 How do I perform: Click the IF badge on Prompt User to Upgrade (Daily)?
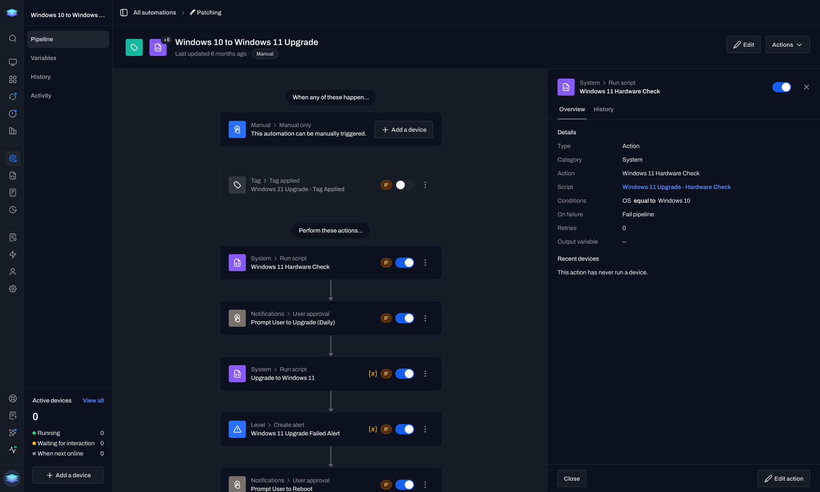(386, 318)
